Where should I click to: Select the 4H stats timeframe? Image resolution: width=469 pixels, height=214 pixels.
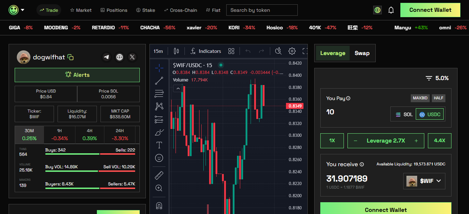tap(89, 135)
